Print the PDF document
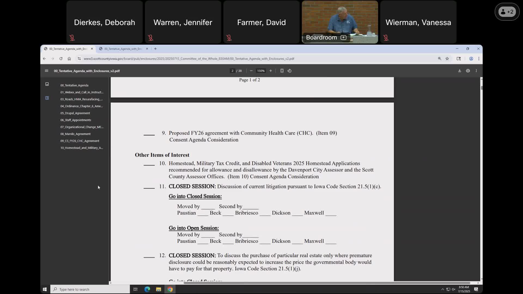Viewport: 523px width, 294px height. click(x=468, y=71)
